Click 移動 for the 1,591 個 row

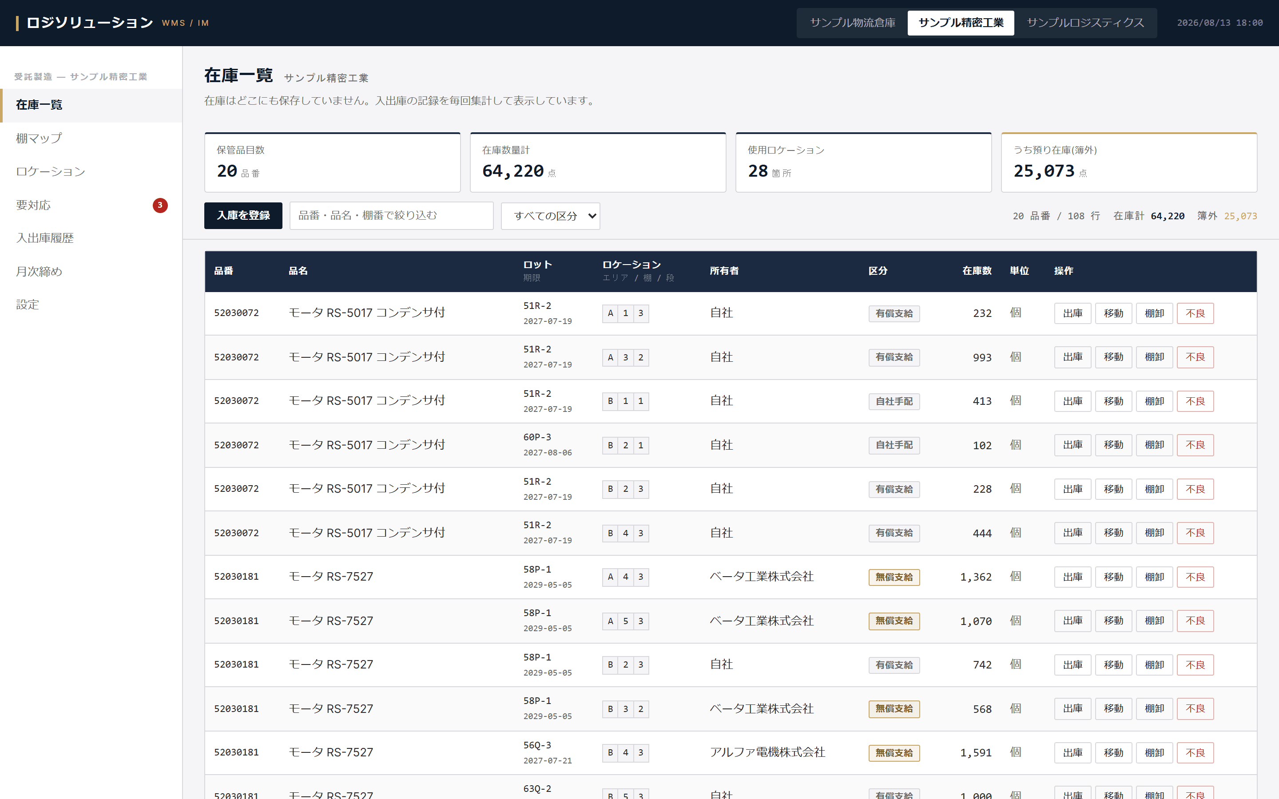pos(1113,753)
